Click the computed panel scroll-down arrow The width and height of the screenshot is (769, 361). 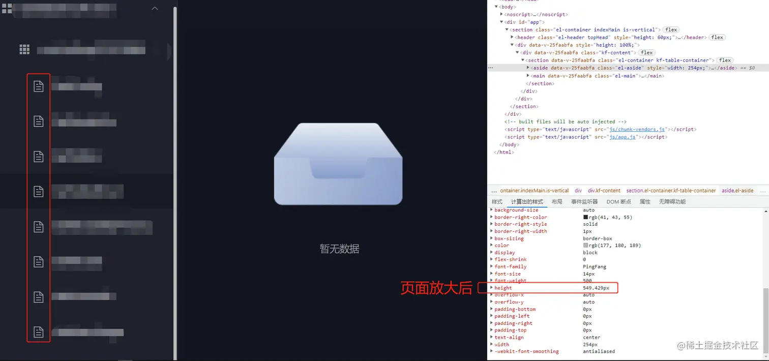[x=765, y=356]
